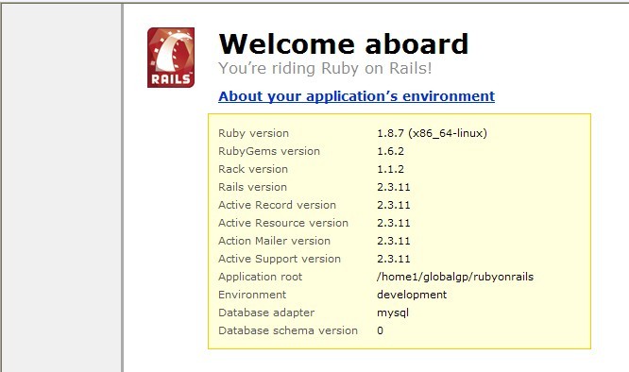Select the path '/home1/globalgp/rubyonrails'
The height and width of the screenshot is (372, 629).
(x=455, y=277)
